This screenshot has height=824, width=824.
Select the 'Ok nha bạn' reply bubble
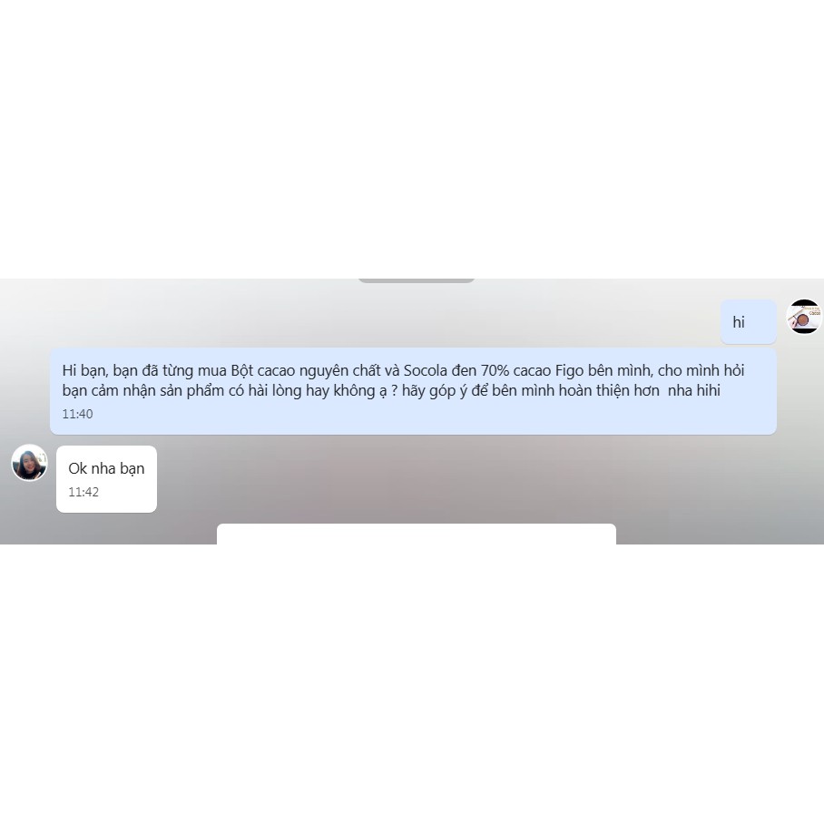[107, 479]
